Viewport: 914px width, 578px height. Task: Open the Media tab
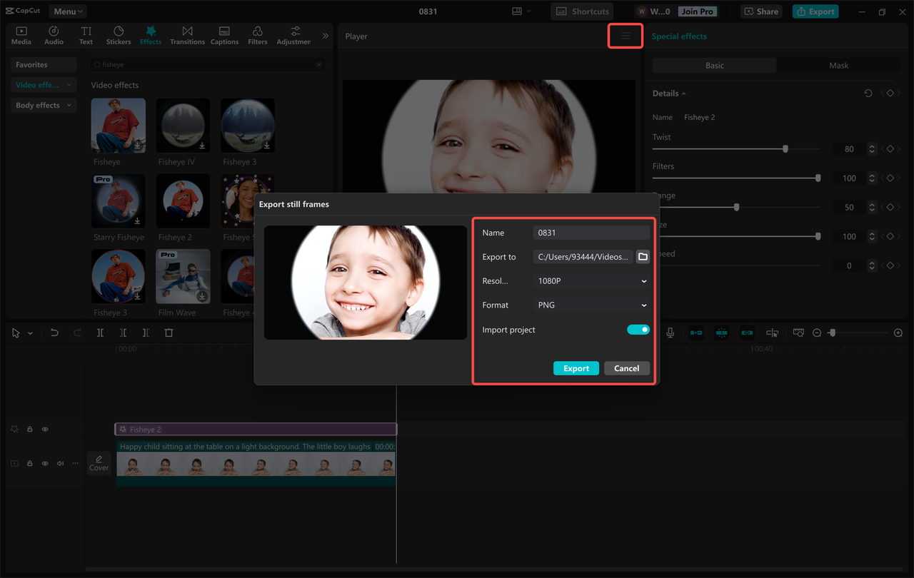click(21, 36)
